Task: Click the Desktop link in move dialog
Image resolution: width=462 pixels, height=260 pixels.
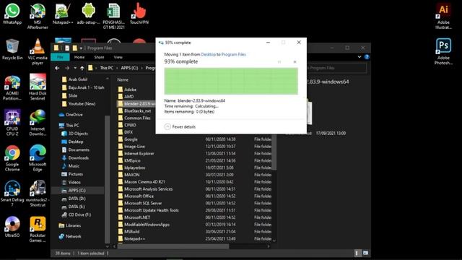Action: 208,54
